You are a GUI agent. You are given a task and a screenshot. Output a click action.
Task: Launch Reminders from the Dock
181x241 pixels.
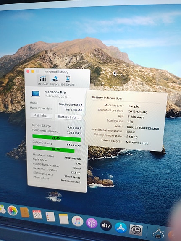50,217
